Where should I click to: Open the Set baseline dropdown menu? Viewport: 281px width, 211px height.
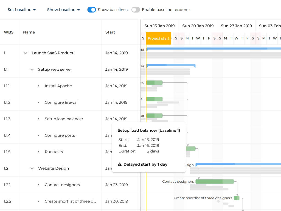click(x=22, y=10)
